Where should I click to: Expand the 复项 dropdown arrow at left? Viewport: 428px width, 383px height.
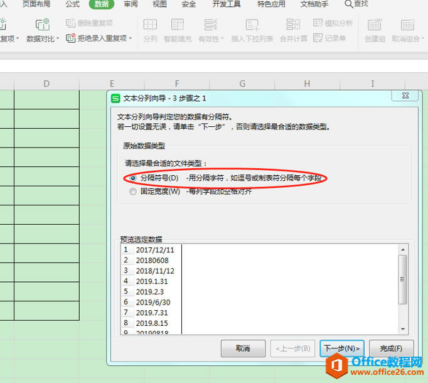[18, 38]
